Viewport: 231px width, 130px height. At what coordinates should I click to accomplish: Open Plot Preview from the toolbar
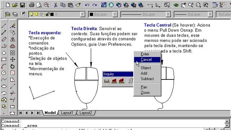pos(39,5)
